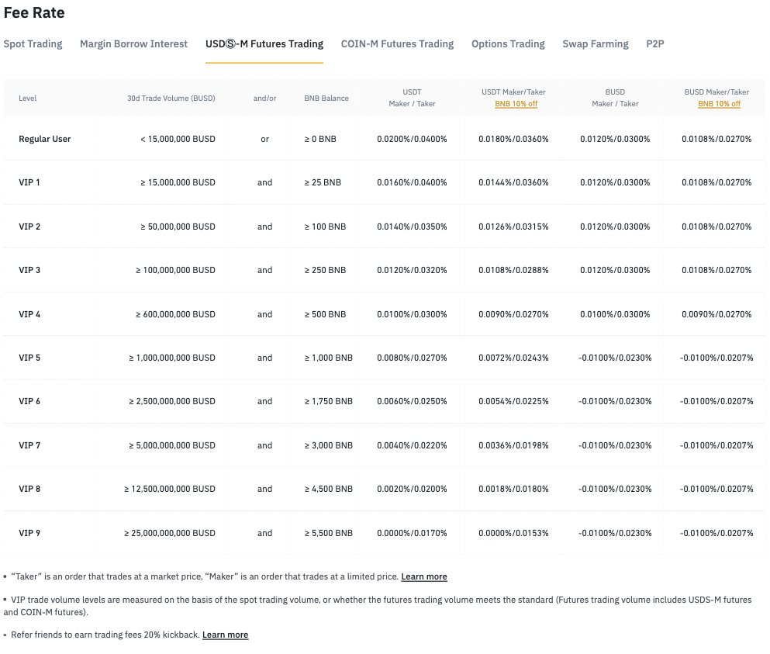This screenshot has height=654, width=770.
Task: Open the P2P tab
Action: coord(655,43)
